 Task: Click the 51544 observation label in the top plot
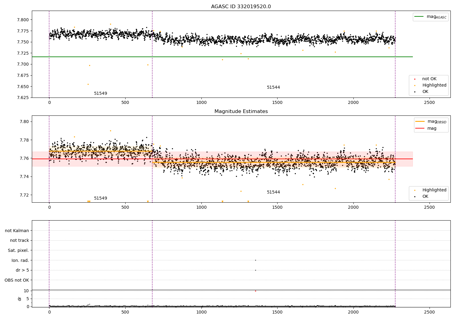coord(273,87)
